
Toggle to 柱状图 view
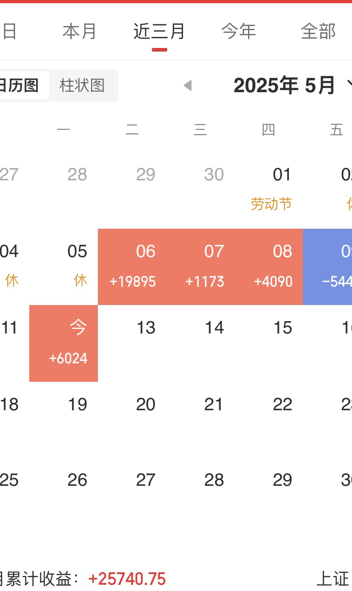82,85
